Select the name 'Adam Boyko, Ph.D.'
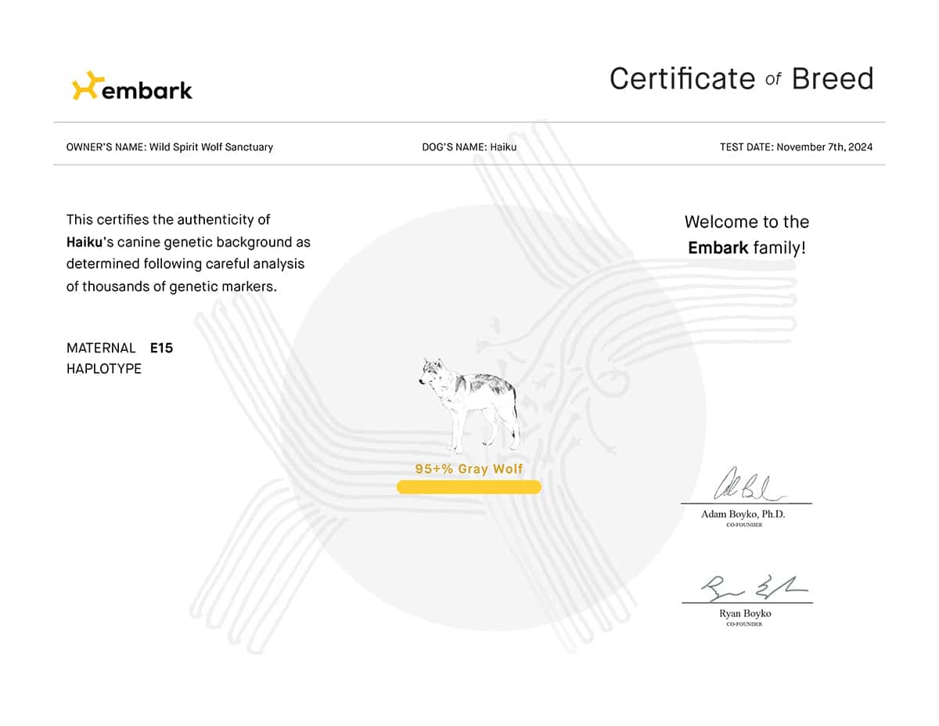This screenshot has height=726, width=939. click(x=743, y=514)
